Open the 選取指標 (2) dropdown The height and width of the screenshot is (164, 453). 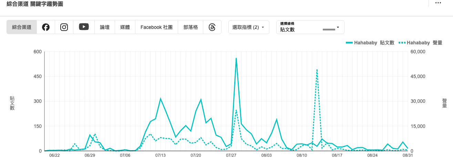pyautogui.click(x=249, y=27)
